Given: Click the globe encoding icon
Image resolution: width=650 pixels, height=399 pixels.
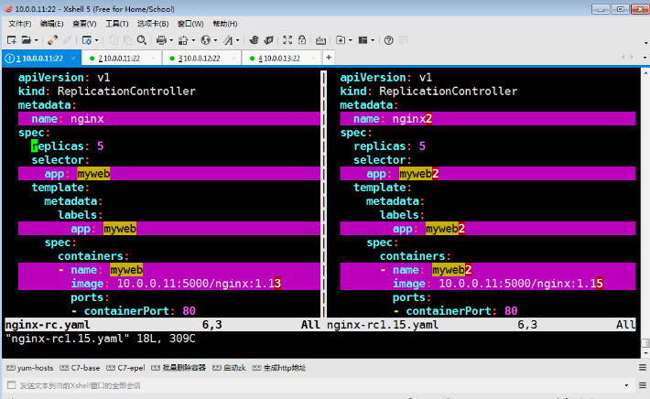Looking at the screenshot, I should point(206,40).
